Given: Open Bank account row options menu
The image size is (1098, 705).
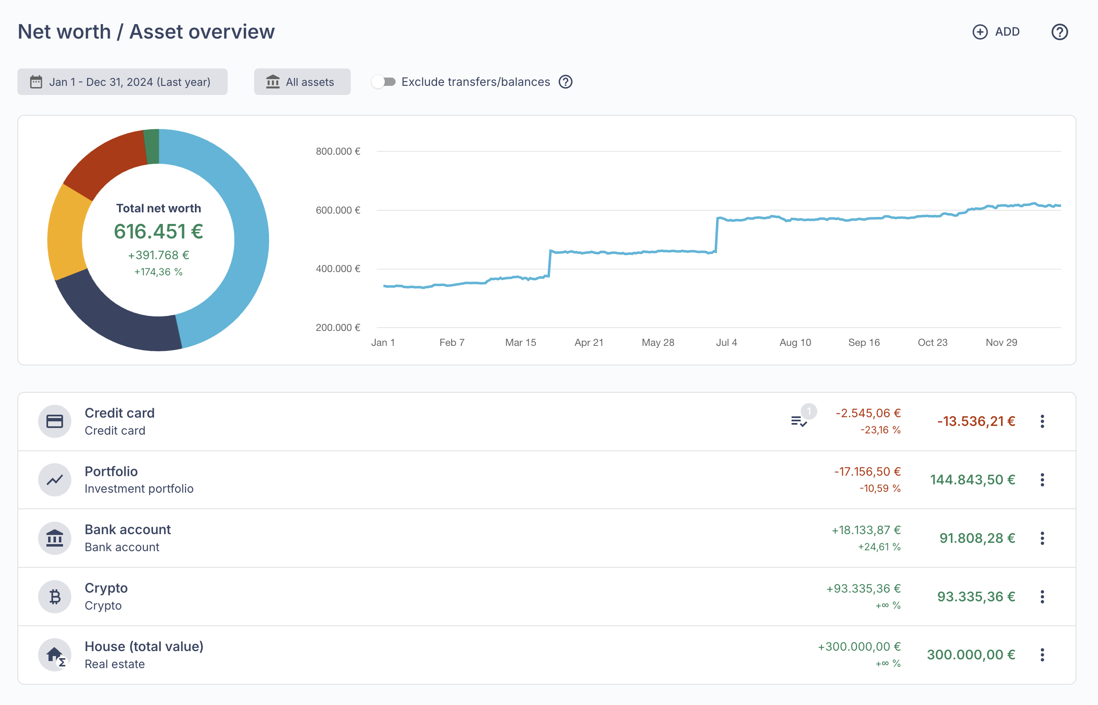Looking at the screenshot, I should [x=1042, y=538].
